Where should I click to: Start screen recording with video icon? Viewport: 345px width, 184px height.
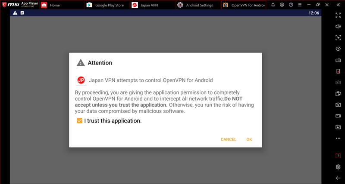tap(338, 116)
